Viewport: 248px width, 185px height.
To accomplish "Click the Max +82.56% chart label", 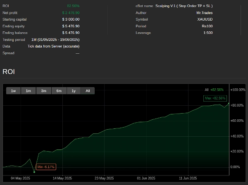I will click(x=215, y=98).
